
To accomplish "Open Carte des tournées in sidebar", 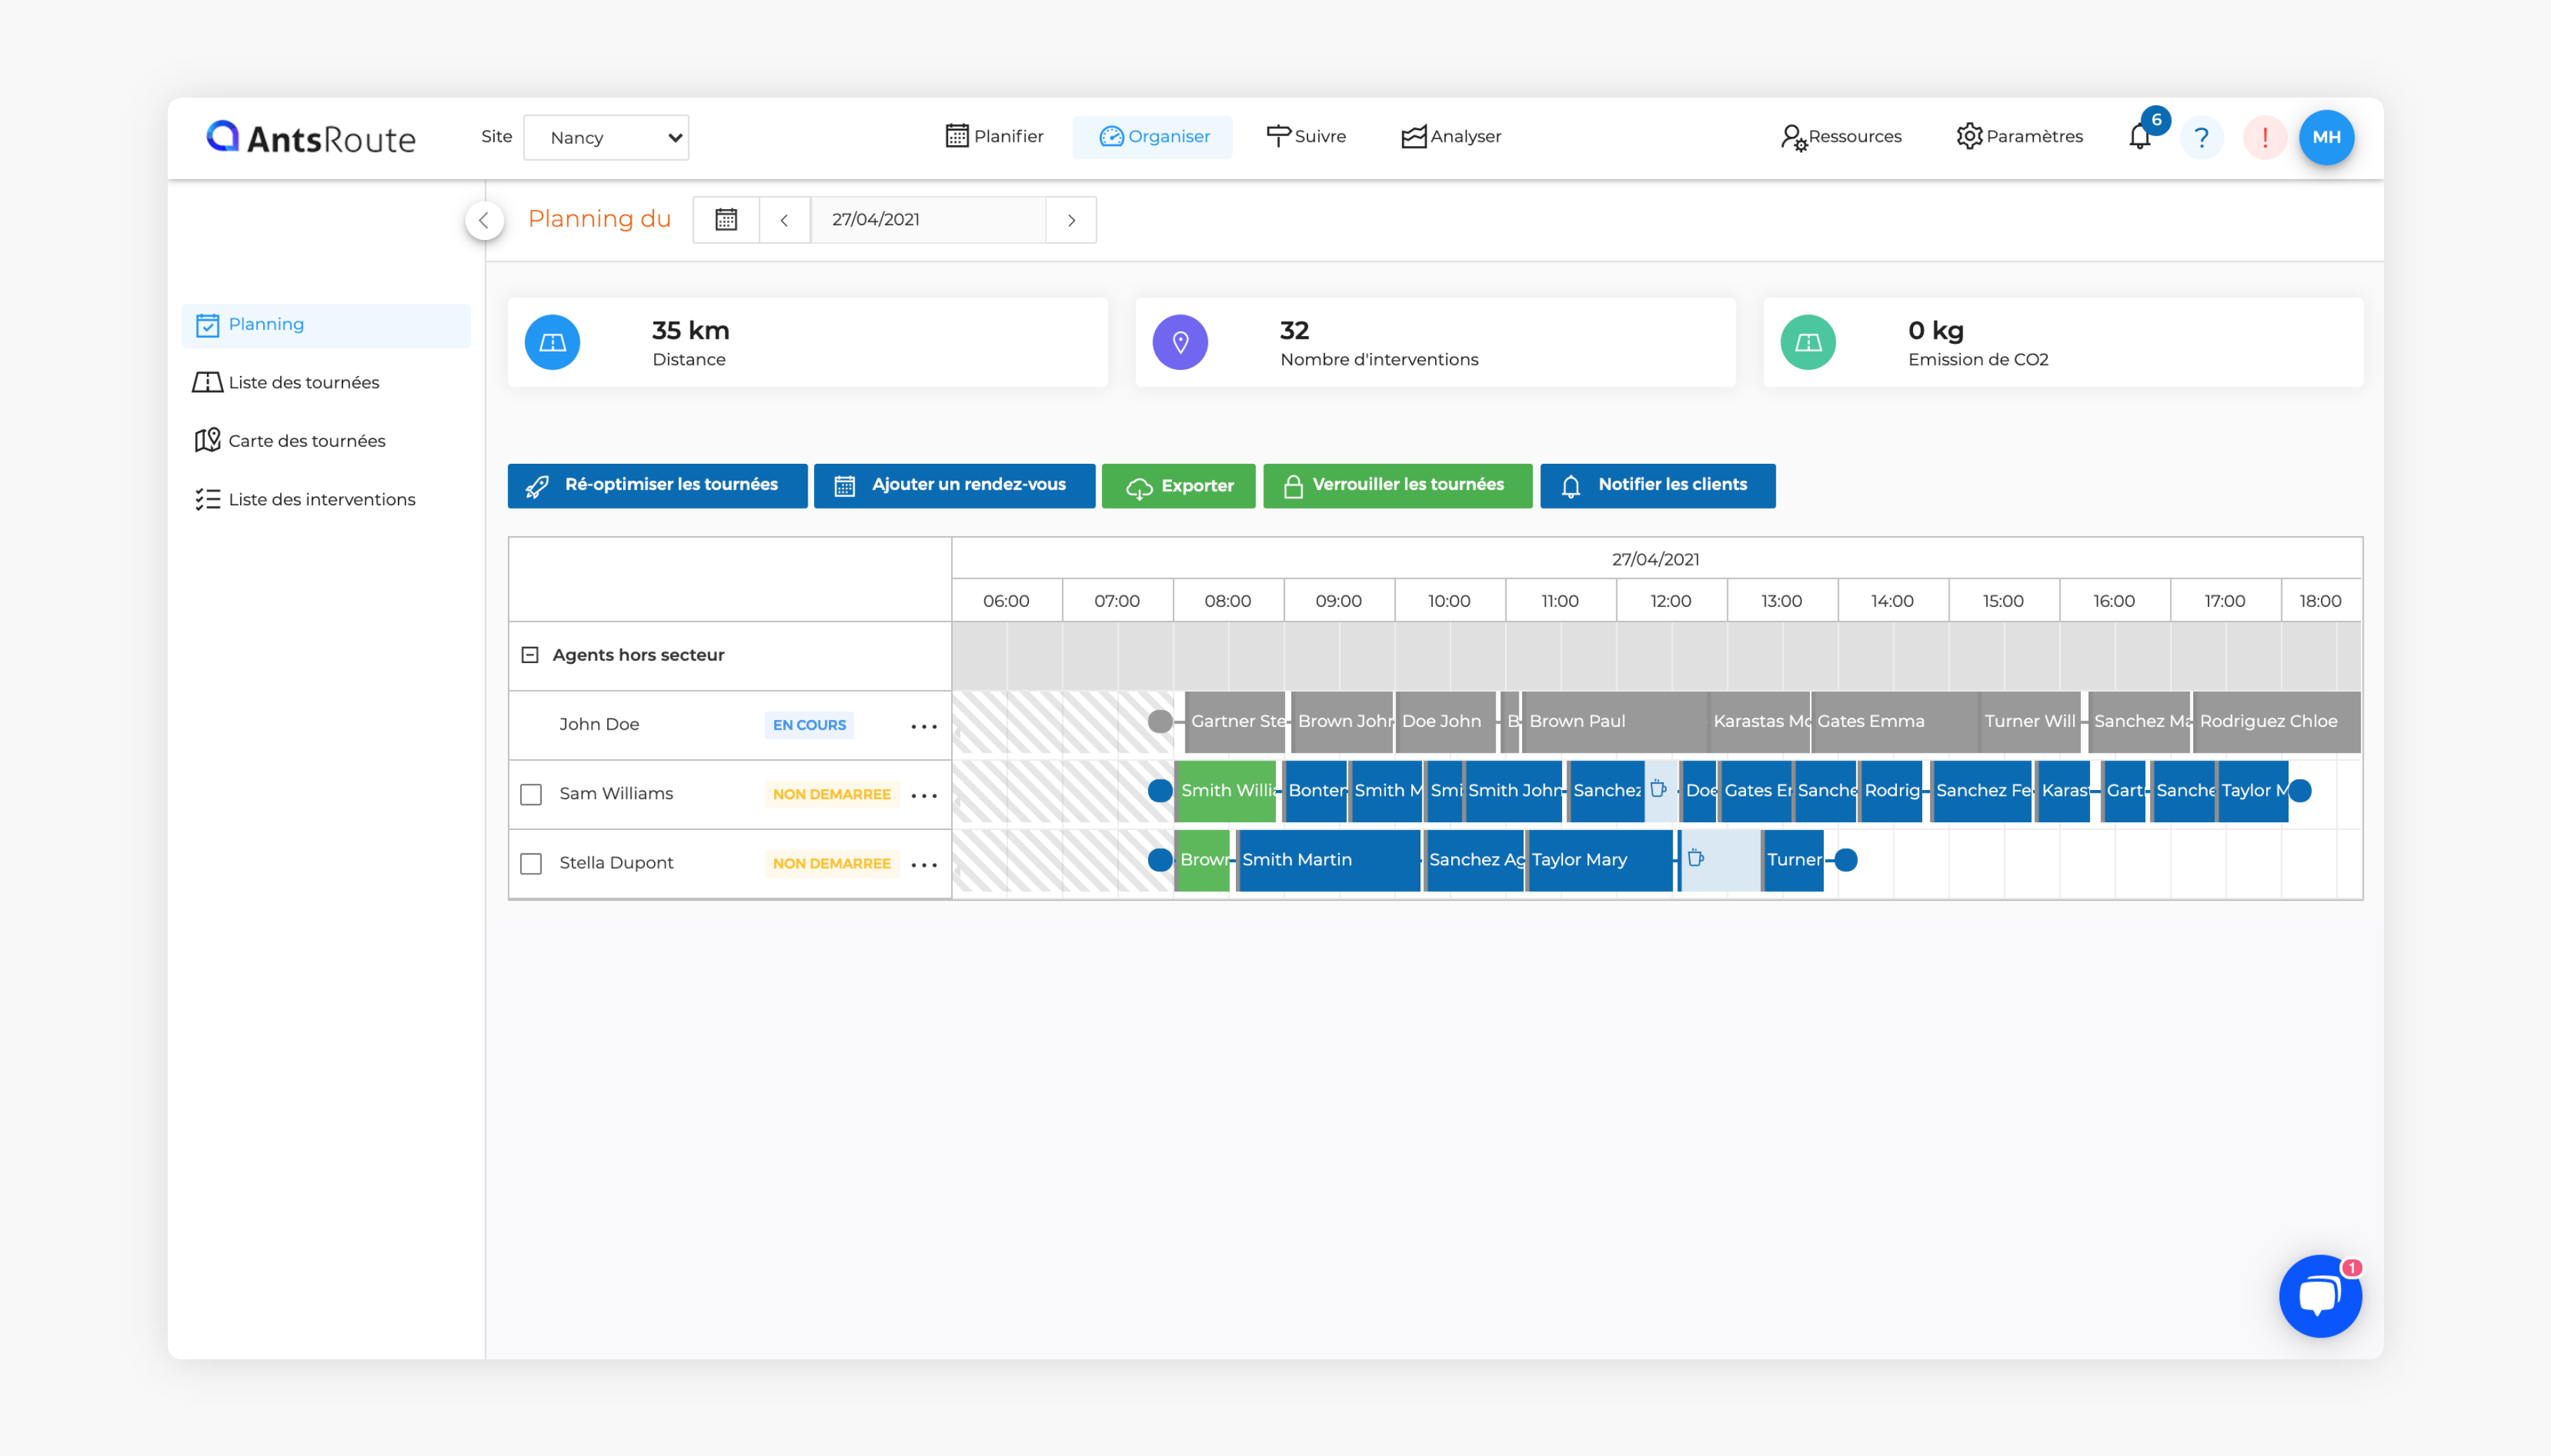I will click(x=306, y=441).
